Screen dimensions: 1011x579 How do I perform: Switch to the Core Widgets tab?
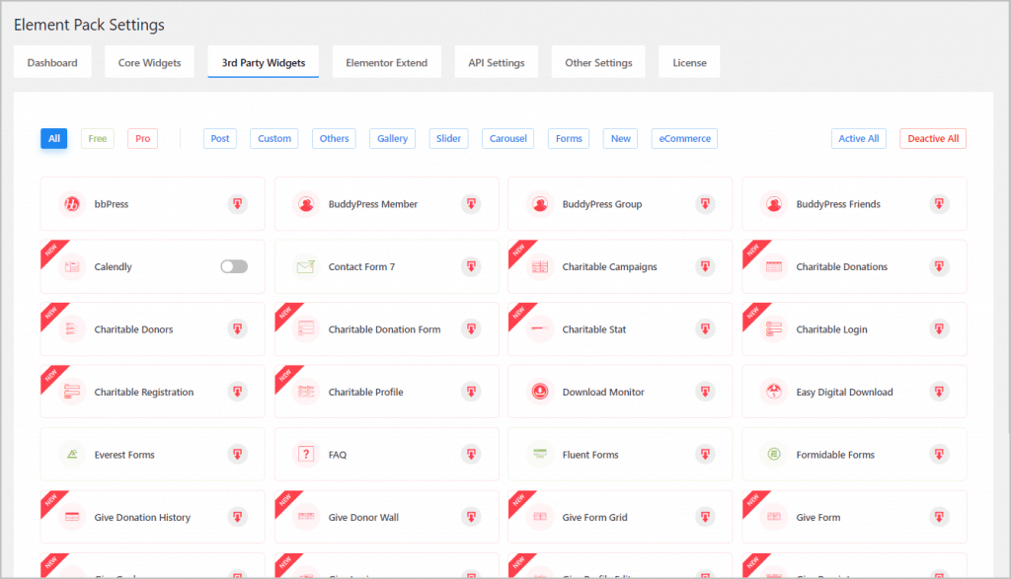coord(149,63)
